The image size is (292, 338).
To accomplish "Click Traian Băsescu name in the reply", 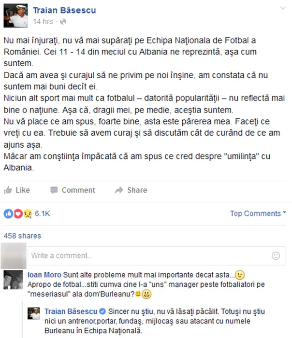I will 71,311.
